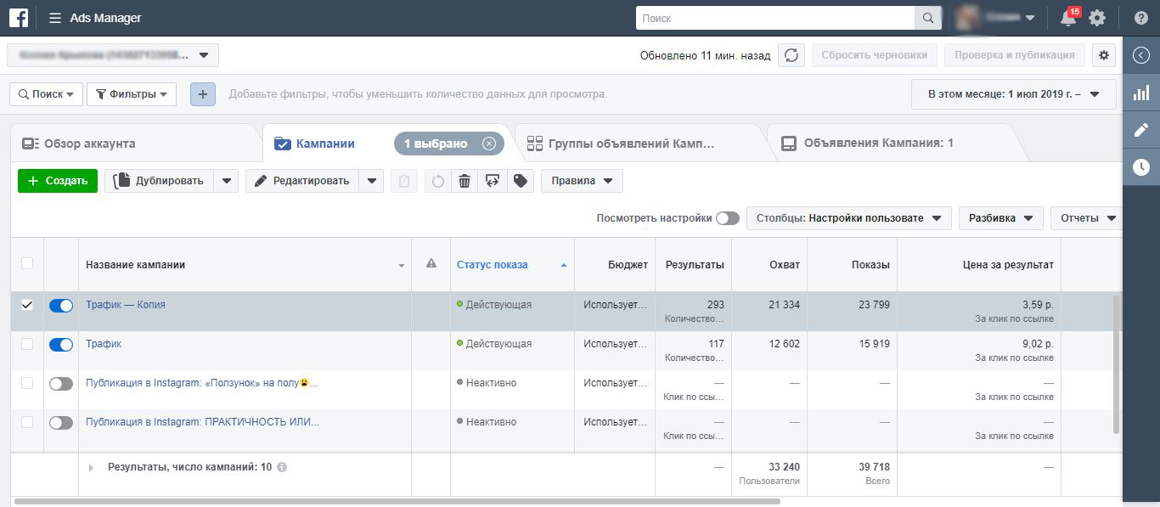Screen dimensions: 1160x507
Task: Click the trash delete icon in toolbar
Action: (464, 181)
